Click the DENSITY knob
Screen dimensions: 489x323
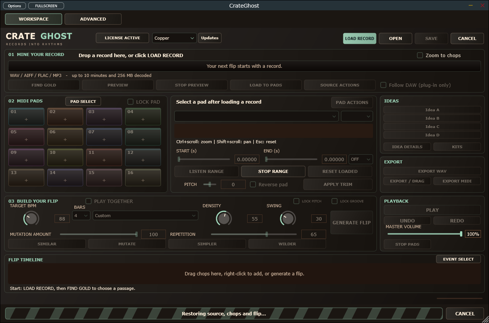[224, 218]
